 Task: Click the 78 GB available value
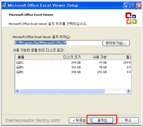pyautogui.click(x=103, y=67)
